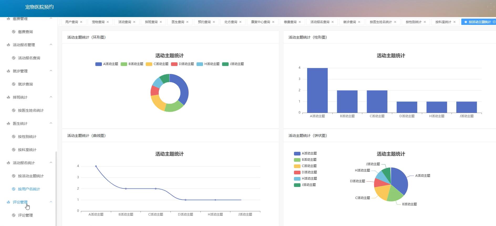Image resolution: width=496 pixels, height=226 pixels.
Task: Click the 活动报名统计 group icon
Action: tap(8, 163)
